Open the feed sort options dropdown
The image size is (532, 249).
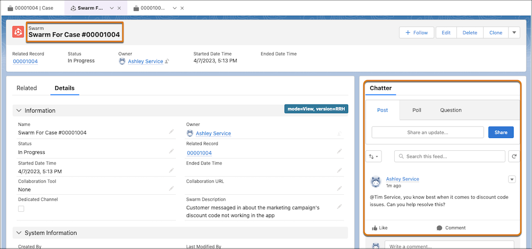373,157
